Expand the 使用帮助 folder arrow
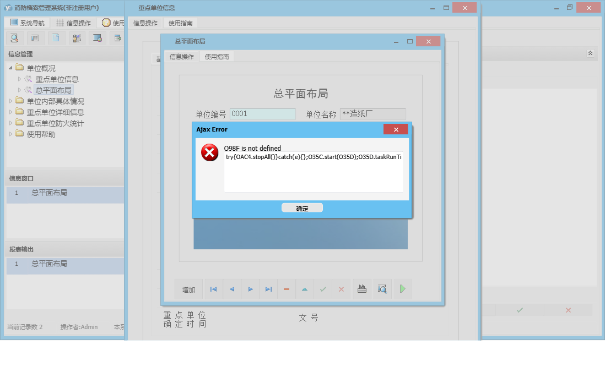Image resolution: width=605 pixels, height=388 pixels. click(x=11, y=134)
